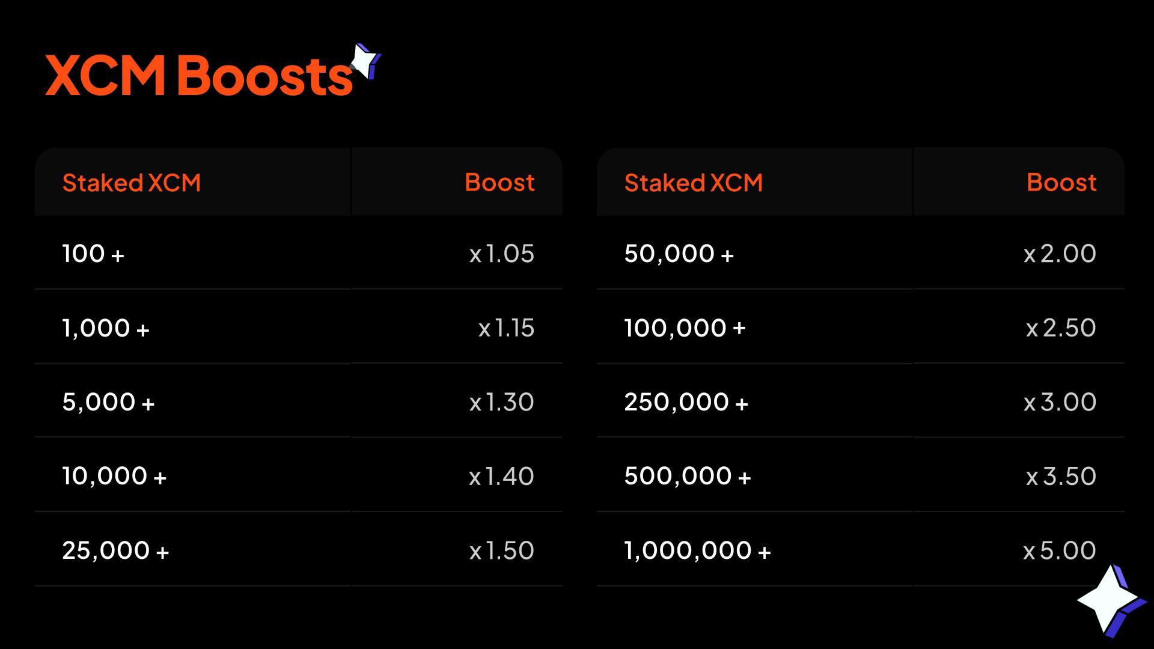Click the x2.50 boost value
Screen dimensions: 1154x649
pos(1061,328)
